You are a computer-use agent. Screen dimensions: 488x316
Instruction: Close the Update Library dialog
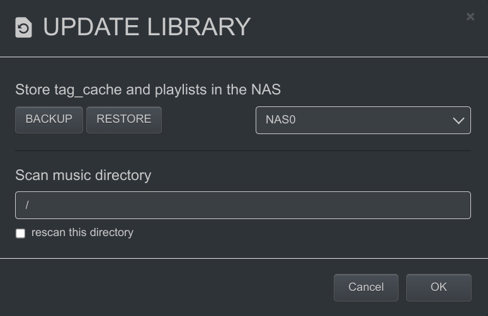point(470,17)
